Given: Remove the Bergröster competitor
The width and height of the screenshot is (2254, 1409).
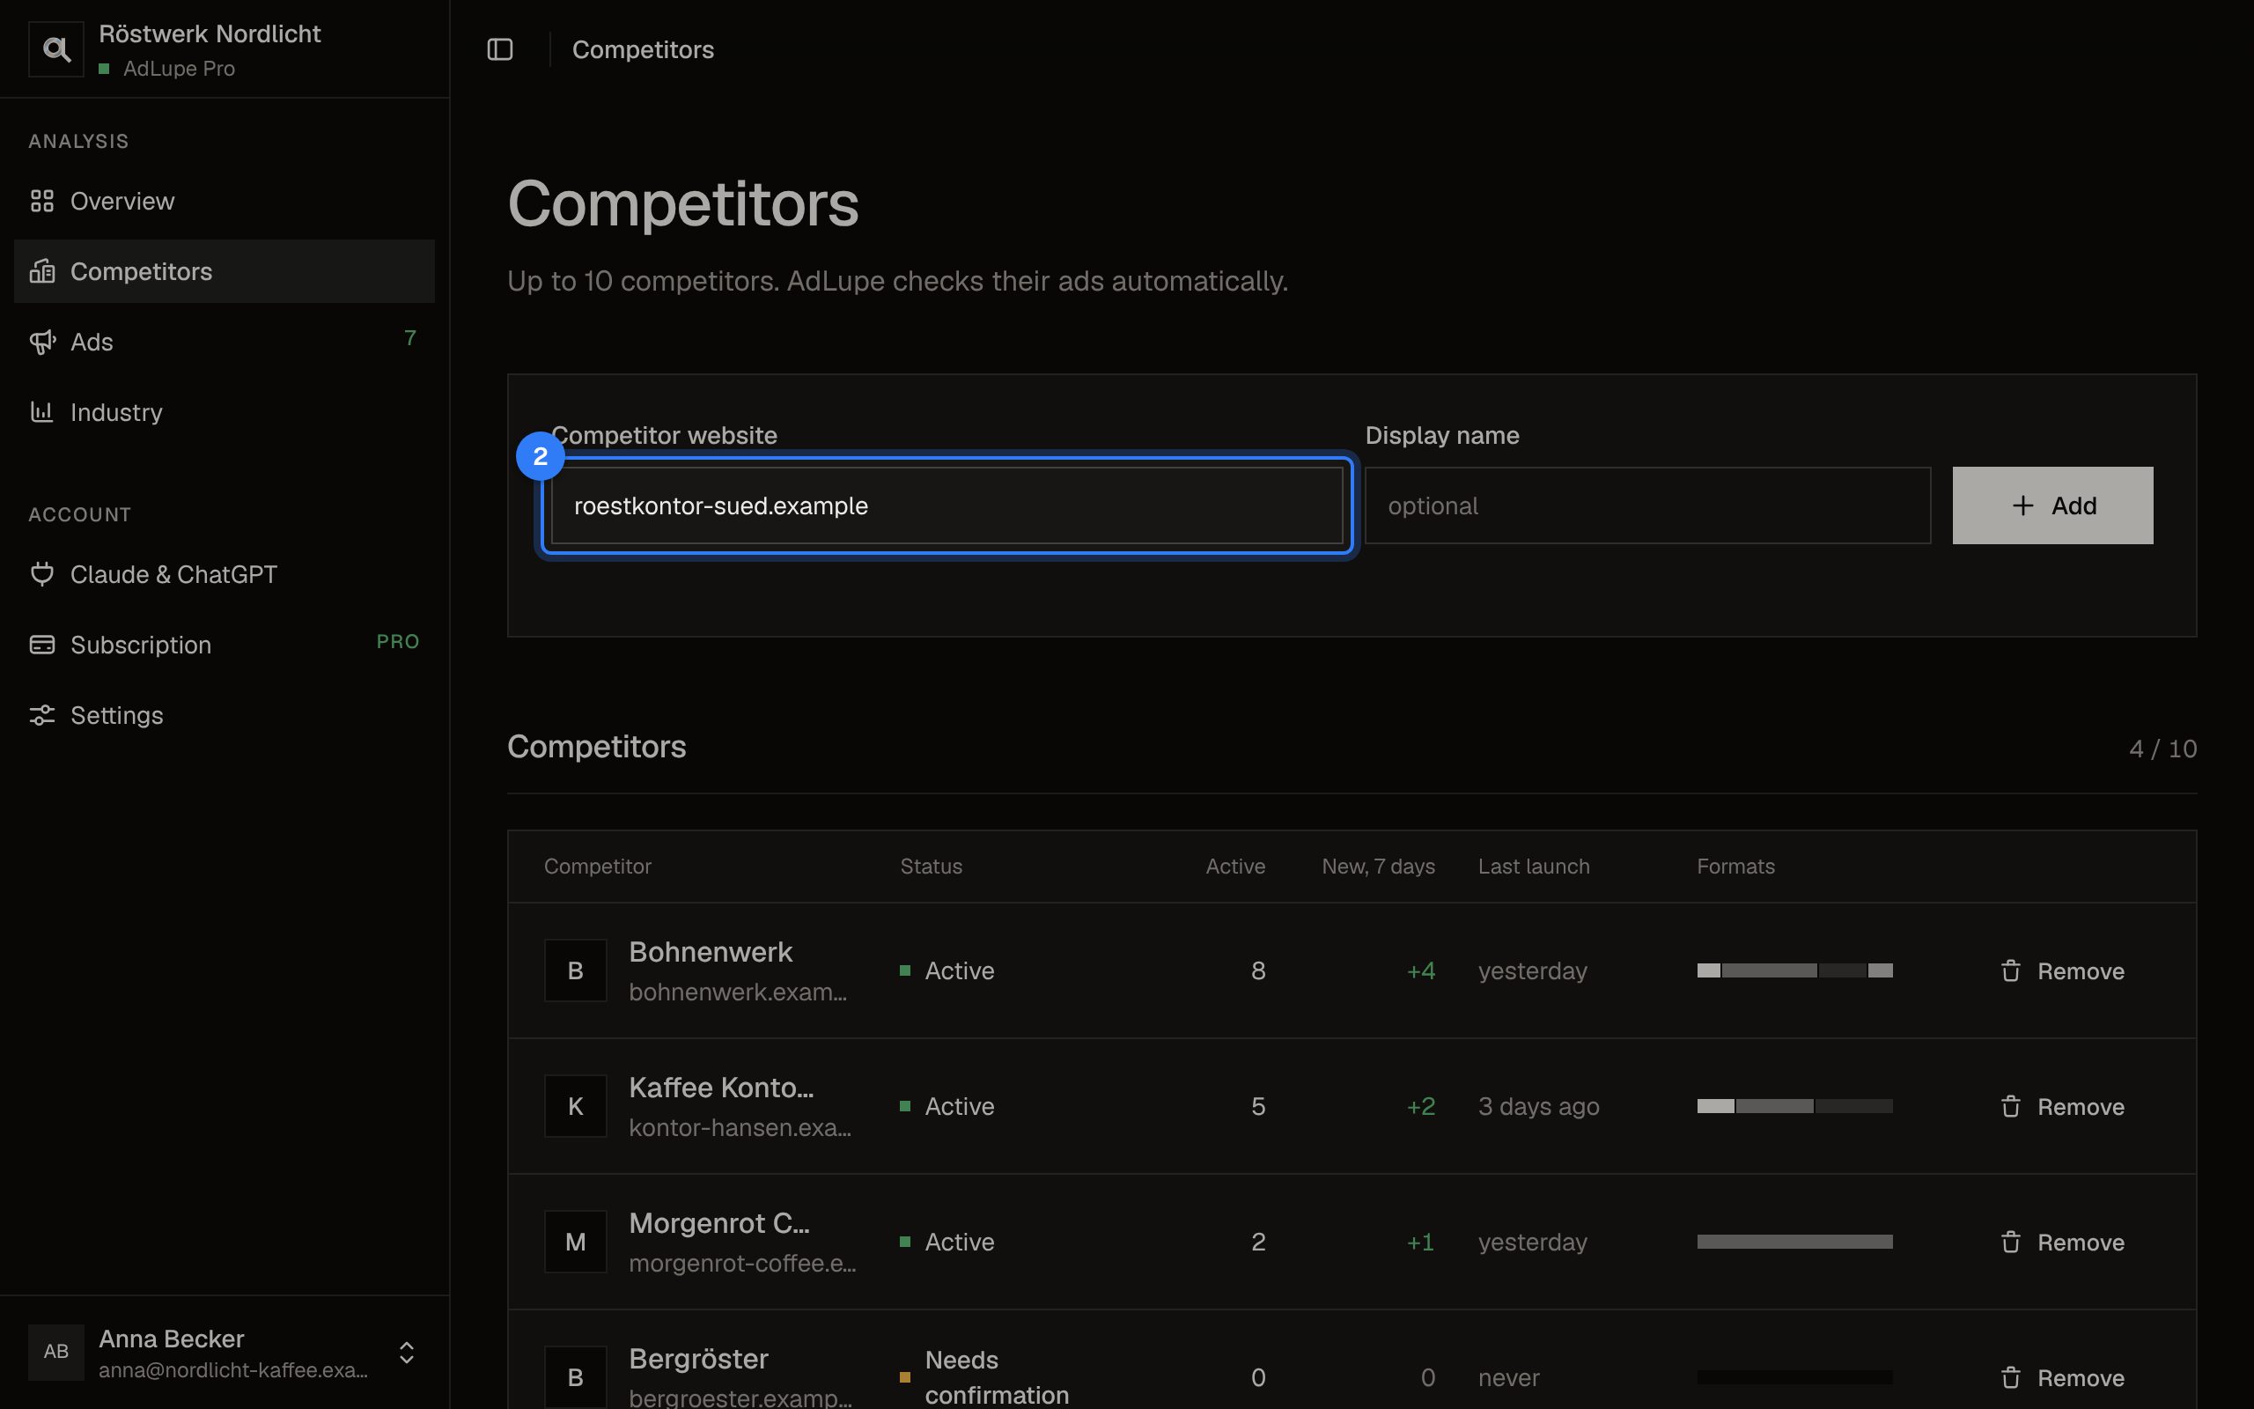Looking at the screenshot, I should 2062,1377.
